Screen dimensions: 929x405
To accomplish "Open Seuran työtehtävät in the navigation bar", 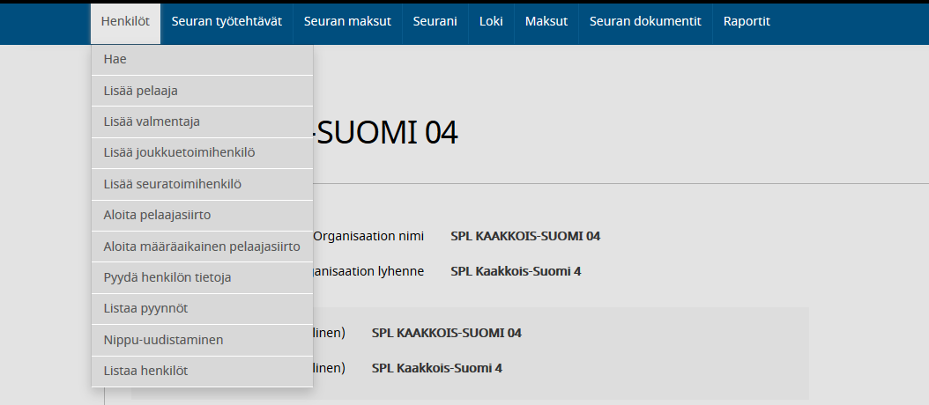I will click(227, 22).
